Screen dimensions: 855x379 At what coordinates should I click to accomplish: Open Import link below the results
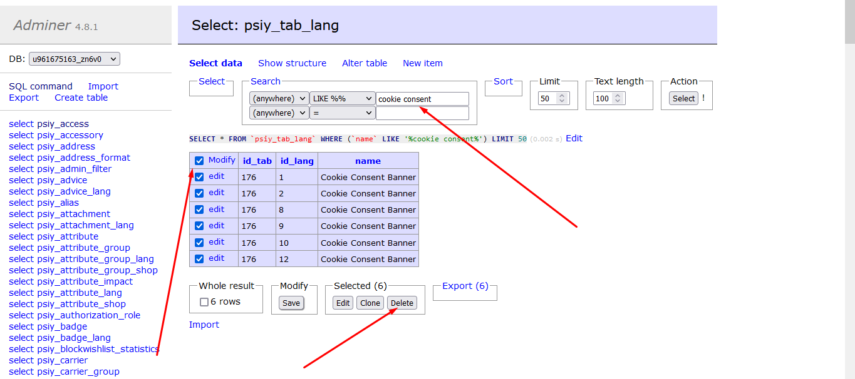(204, 325)
